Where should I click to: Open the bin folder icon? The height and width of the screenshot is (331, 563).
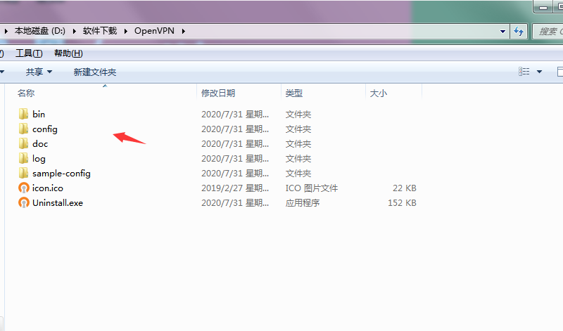[x=23, y=114]
